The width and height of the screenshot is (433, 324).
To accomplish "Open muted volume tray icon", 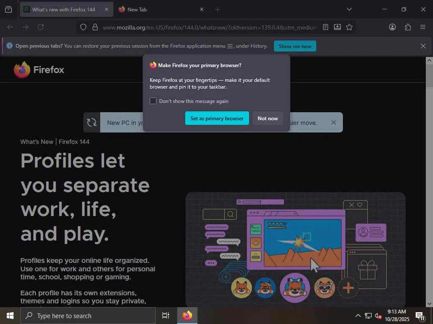I will tap(378, 316).
